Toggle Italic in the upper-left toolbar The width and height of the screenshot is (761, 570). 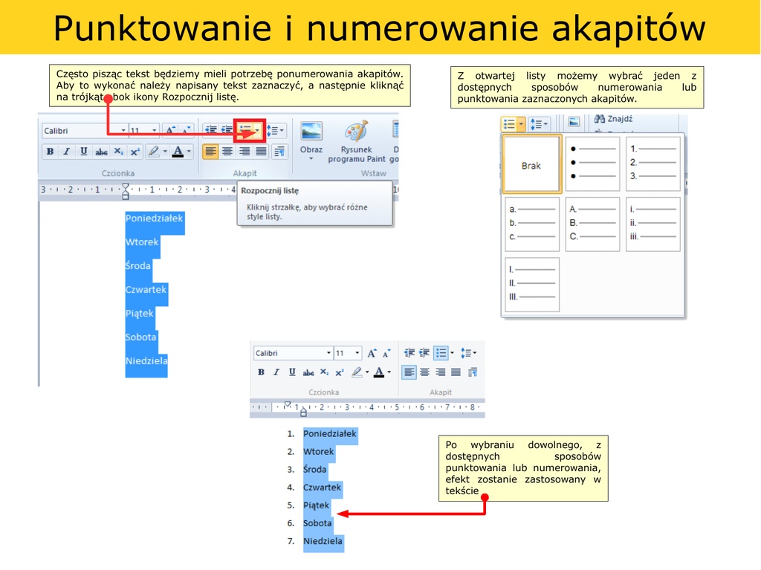(x=66, y=152)
